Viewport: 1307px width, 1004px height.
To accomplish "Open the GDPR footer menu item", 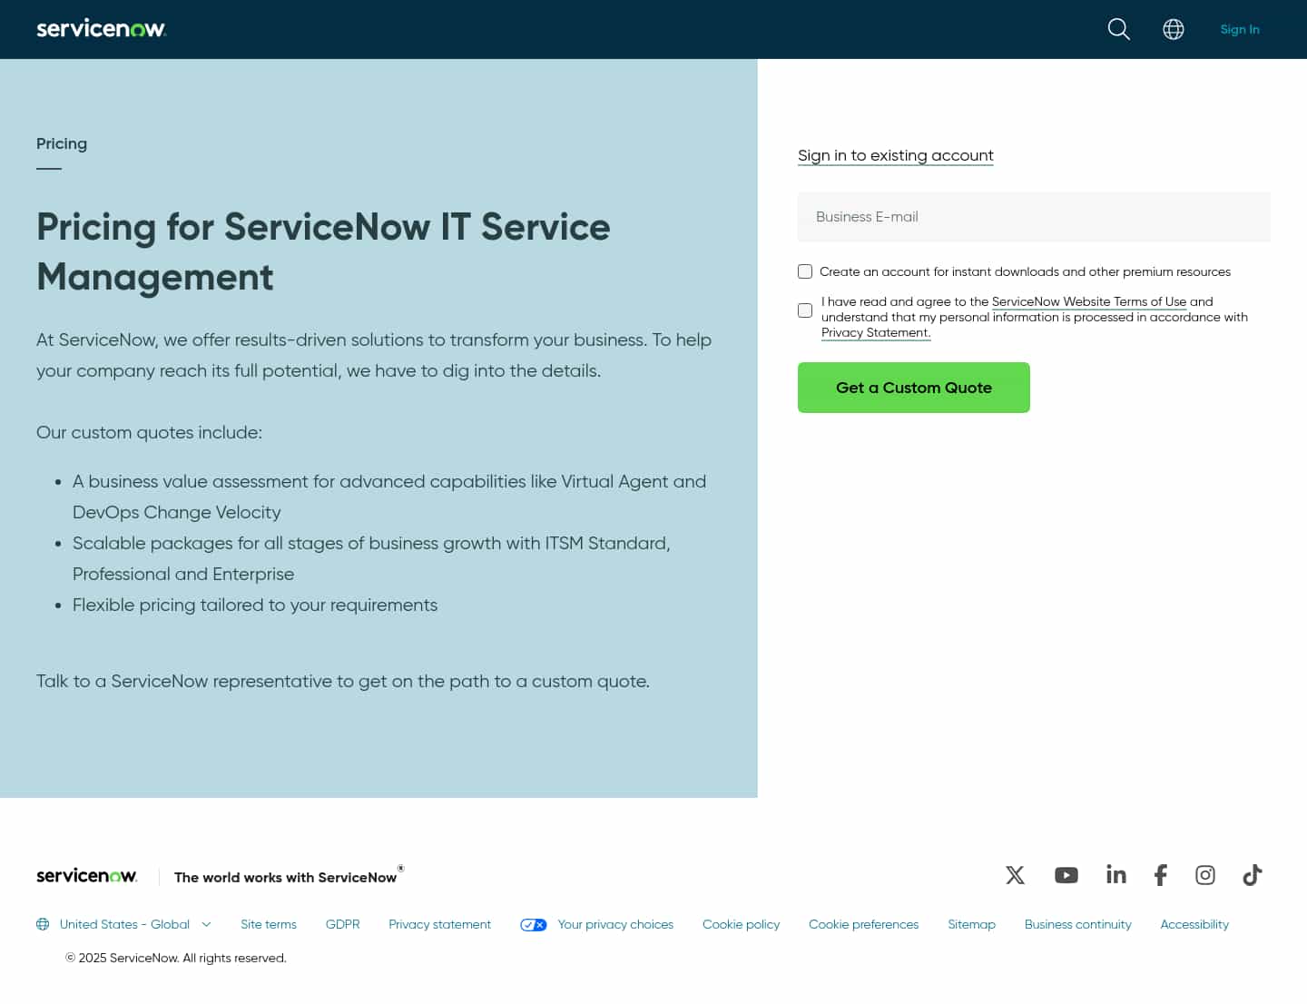I will [x=342, y=924].
